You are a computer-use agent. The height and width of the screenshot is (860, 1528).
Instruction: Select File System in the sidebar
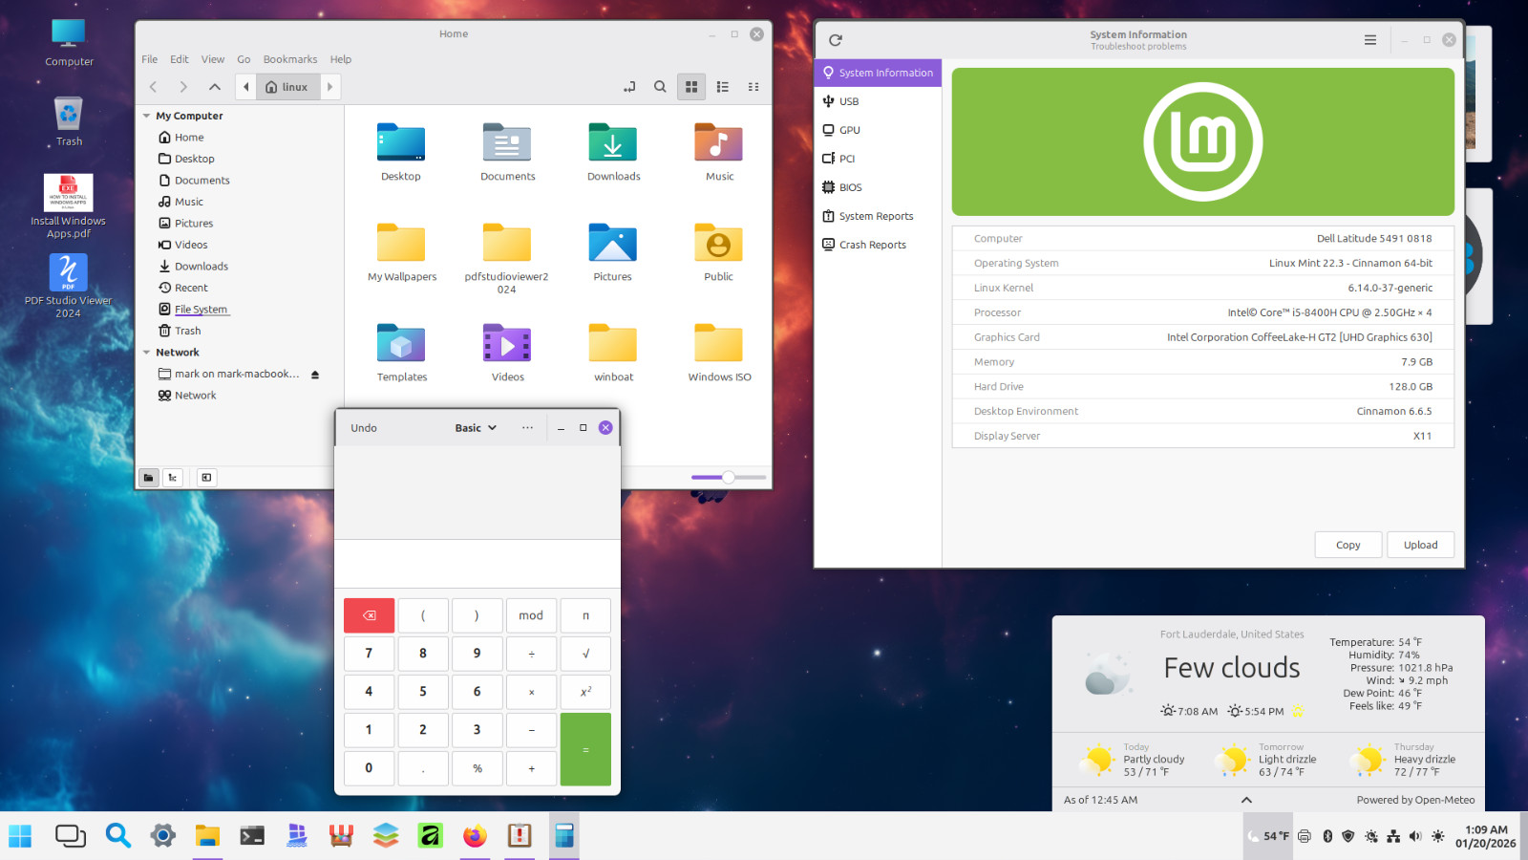(x=202, y=310)
